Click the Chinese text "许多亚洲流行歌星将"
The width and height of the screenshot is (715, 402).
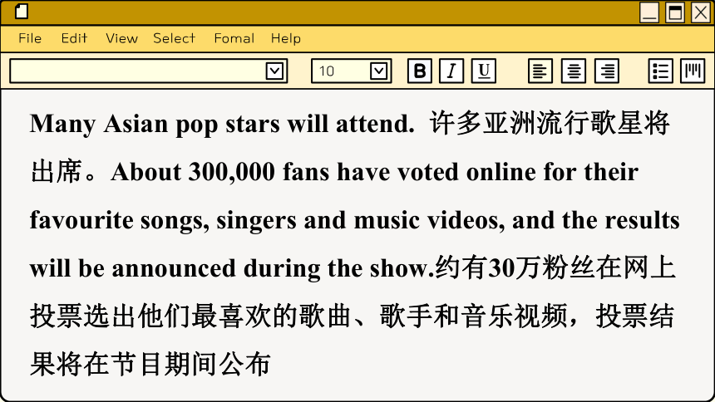tap(550, 124)
